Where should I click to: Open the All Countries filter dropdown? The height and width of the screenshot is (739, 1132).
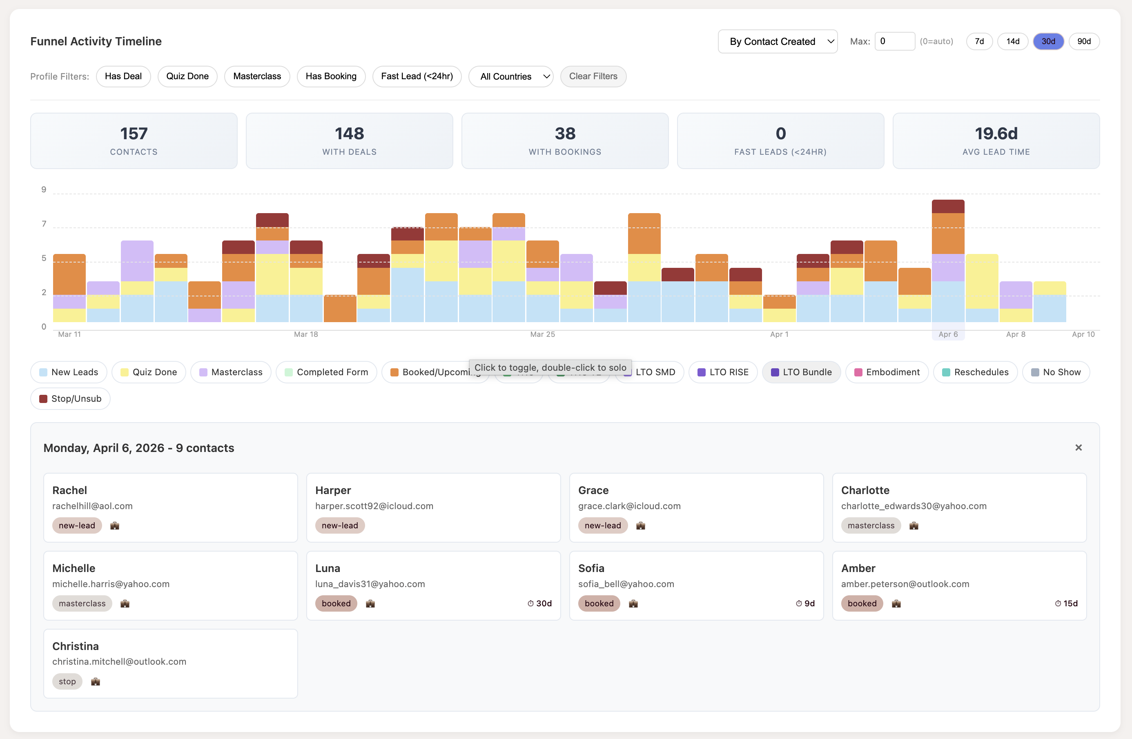(511, 77)
